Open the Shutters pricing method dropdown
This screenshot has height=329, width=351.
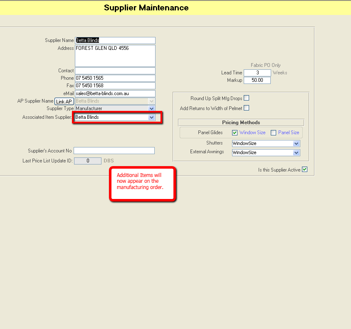(x=297, y=143)
